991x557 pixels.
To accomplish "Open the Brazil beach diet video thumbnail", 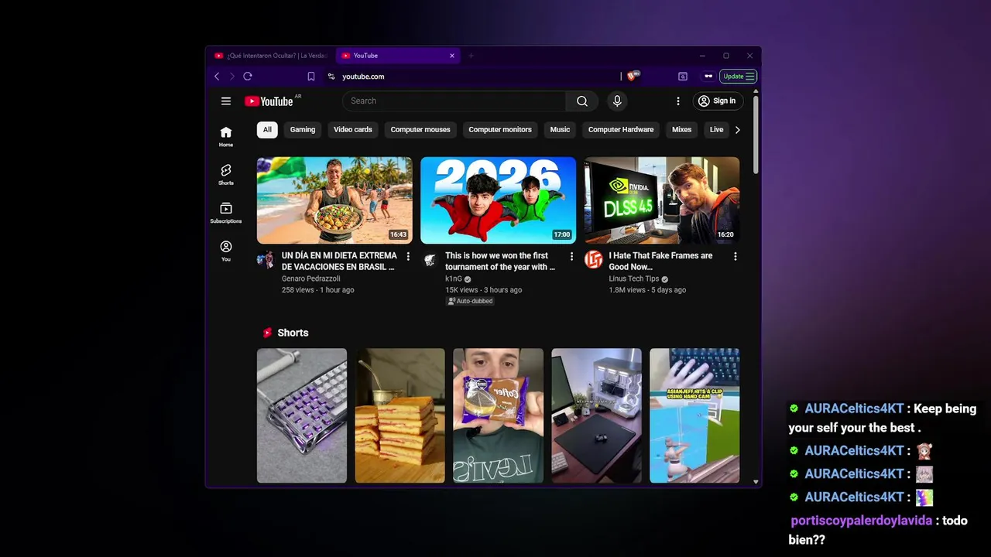I will [334, 200].
